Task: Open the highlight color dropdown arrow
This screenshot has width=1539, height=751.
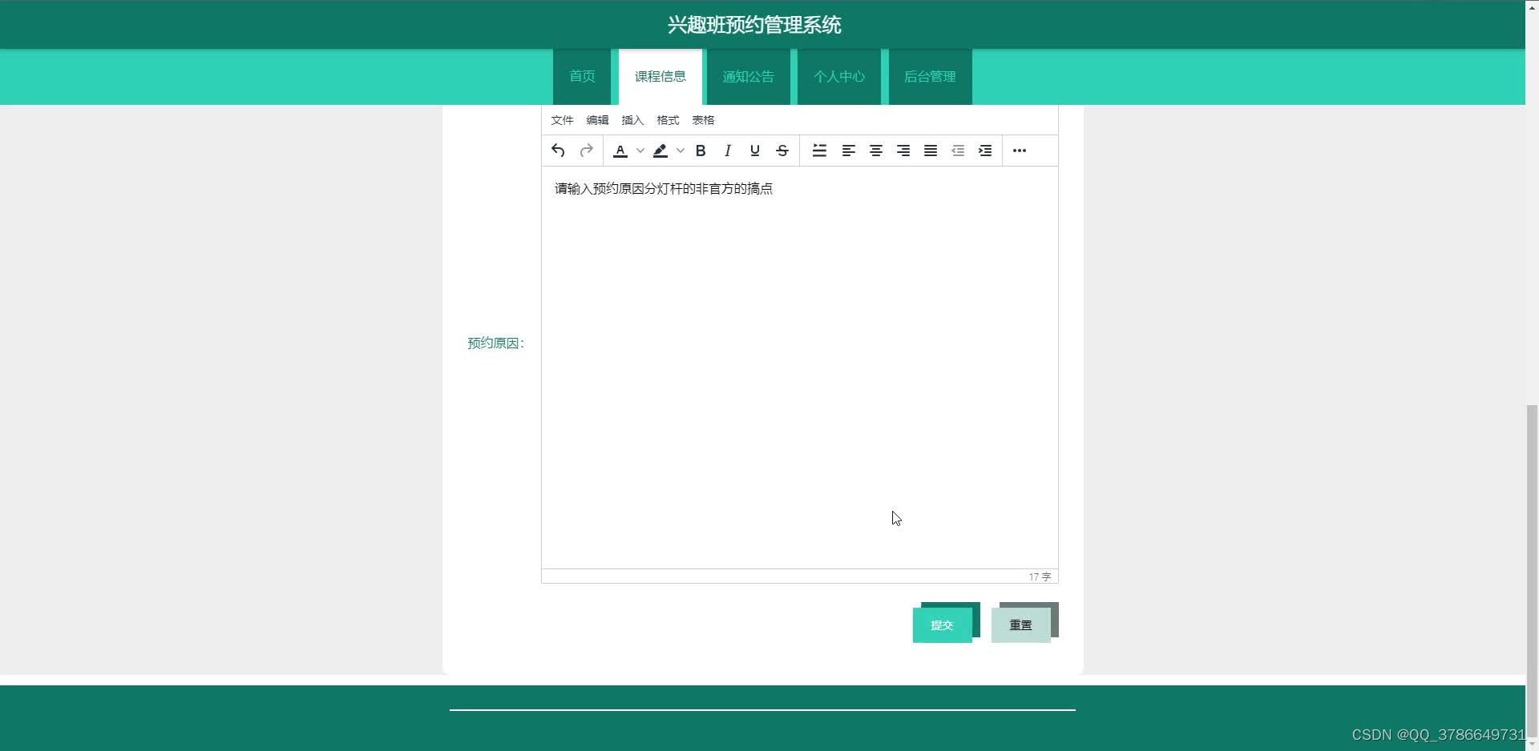Action: [680, 151]
